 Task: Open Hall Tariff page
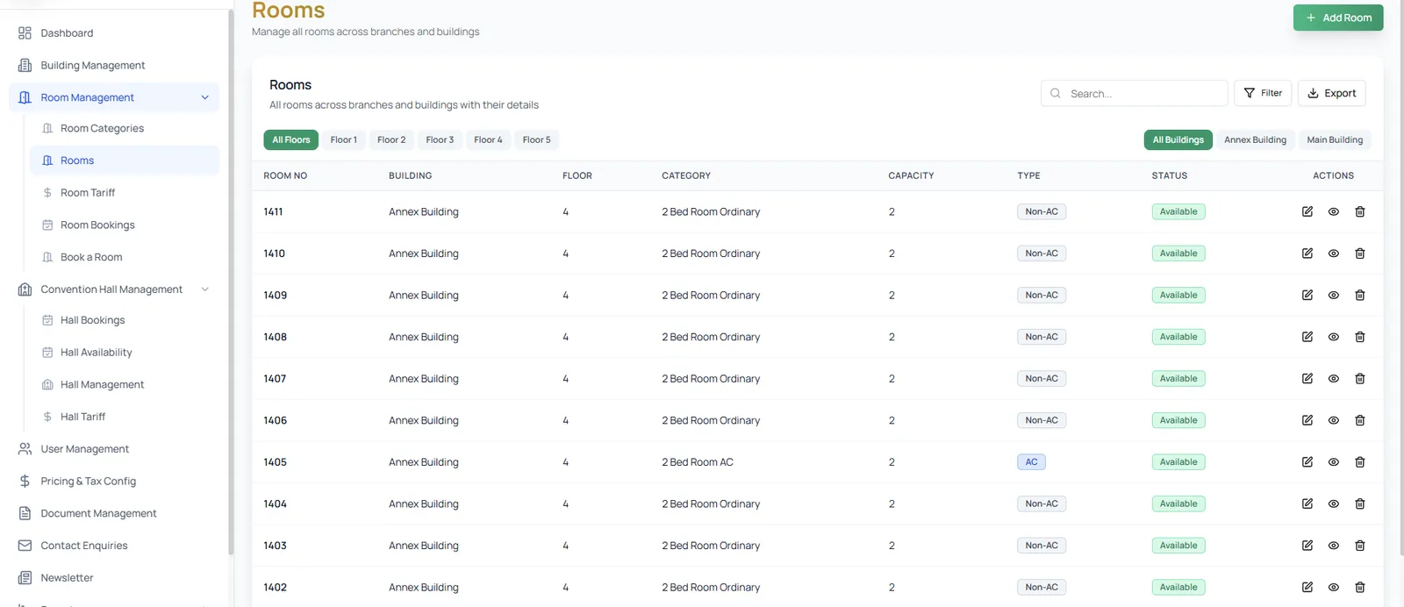click(125, 417)
